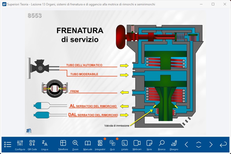
Task: Open the Note tool
Action: point(149,145)
